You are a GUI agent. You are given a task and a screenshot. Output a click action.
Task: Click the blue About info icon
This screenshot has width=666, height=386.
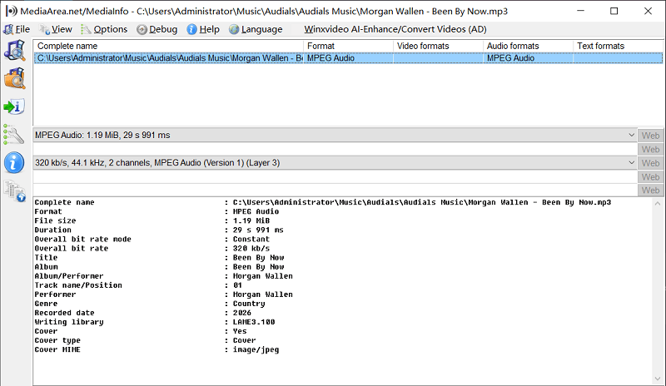(14, 163)
